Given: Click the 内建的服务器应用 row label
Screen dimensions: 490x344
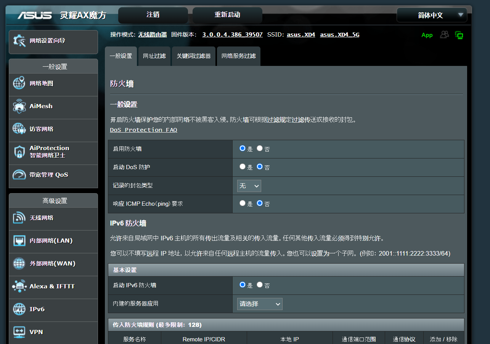Looking at the screenshot, I should 136,304.
